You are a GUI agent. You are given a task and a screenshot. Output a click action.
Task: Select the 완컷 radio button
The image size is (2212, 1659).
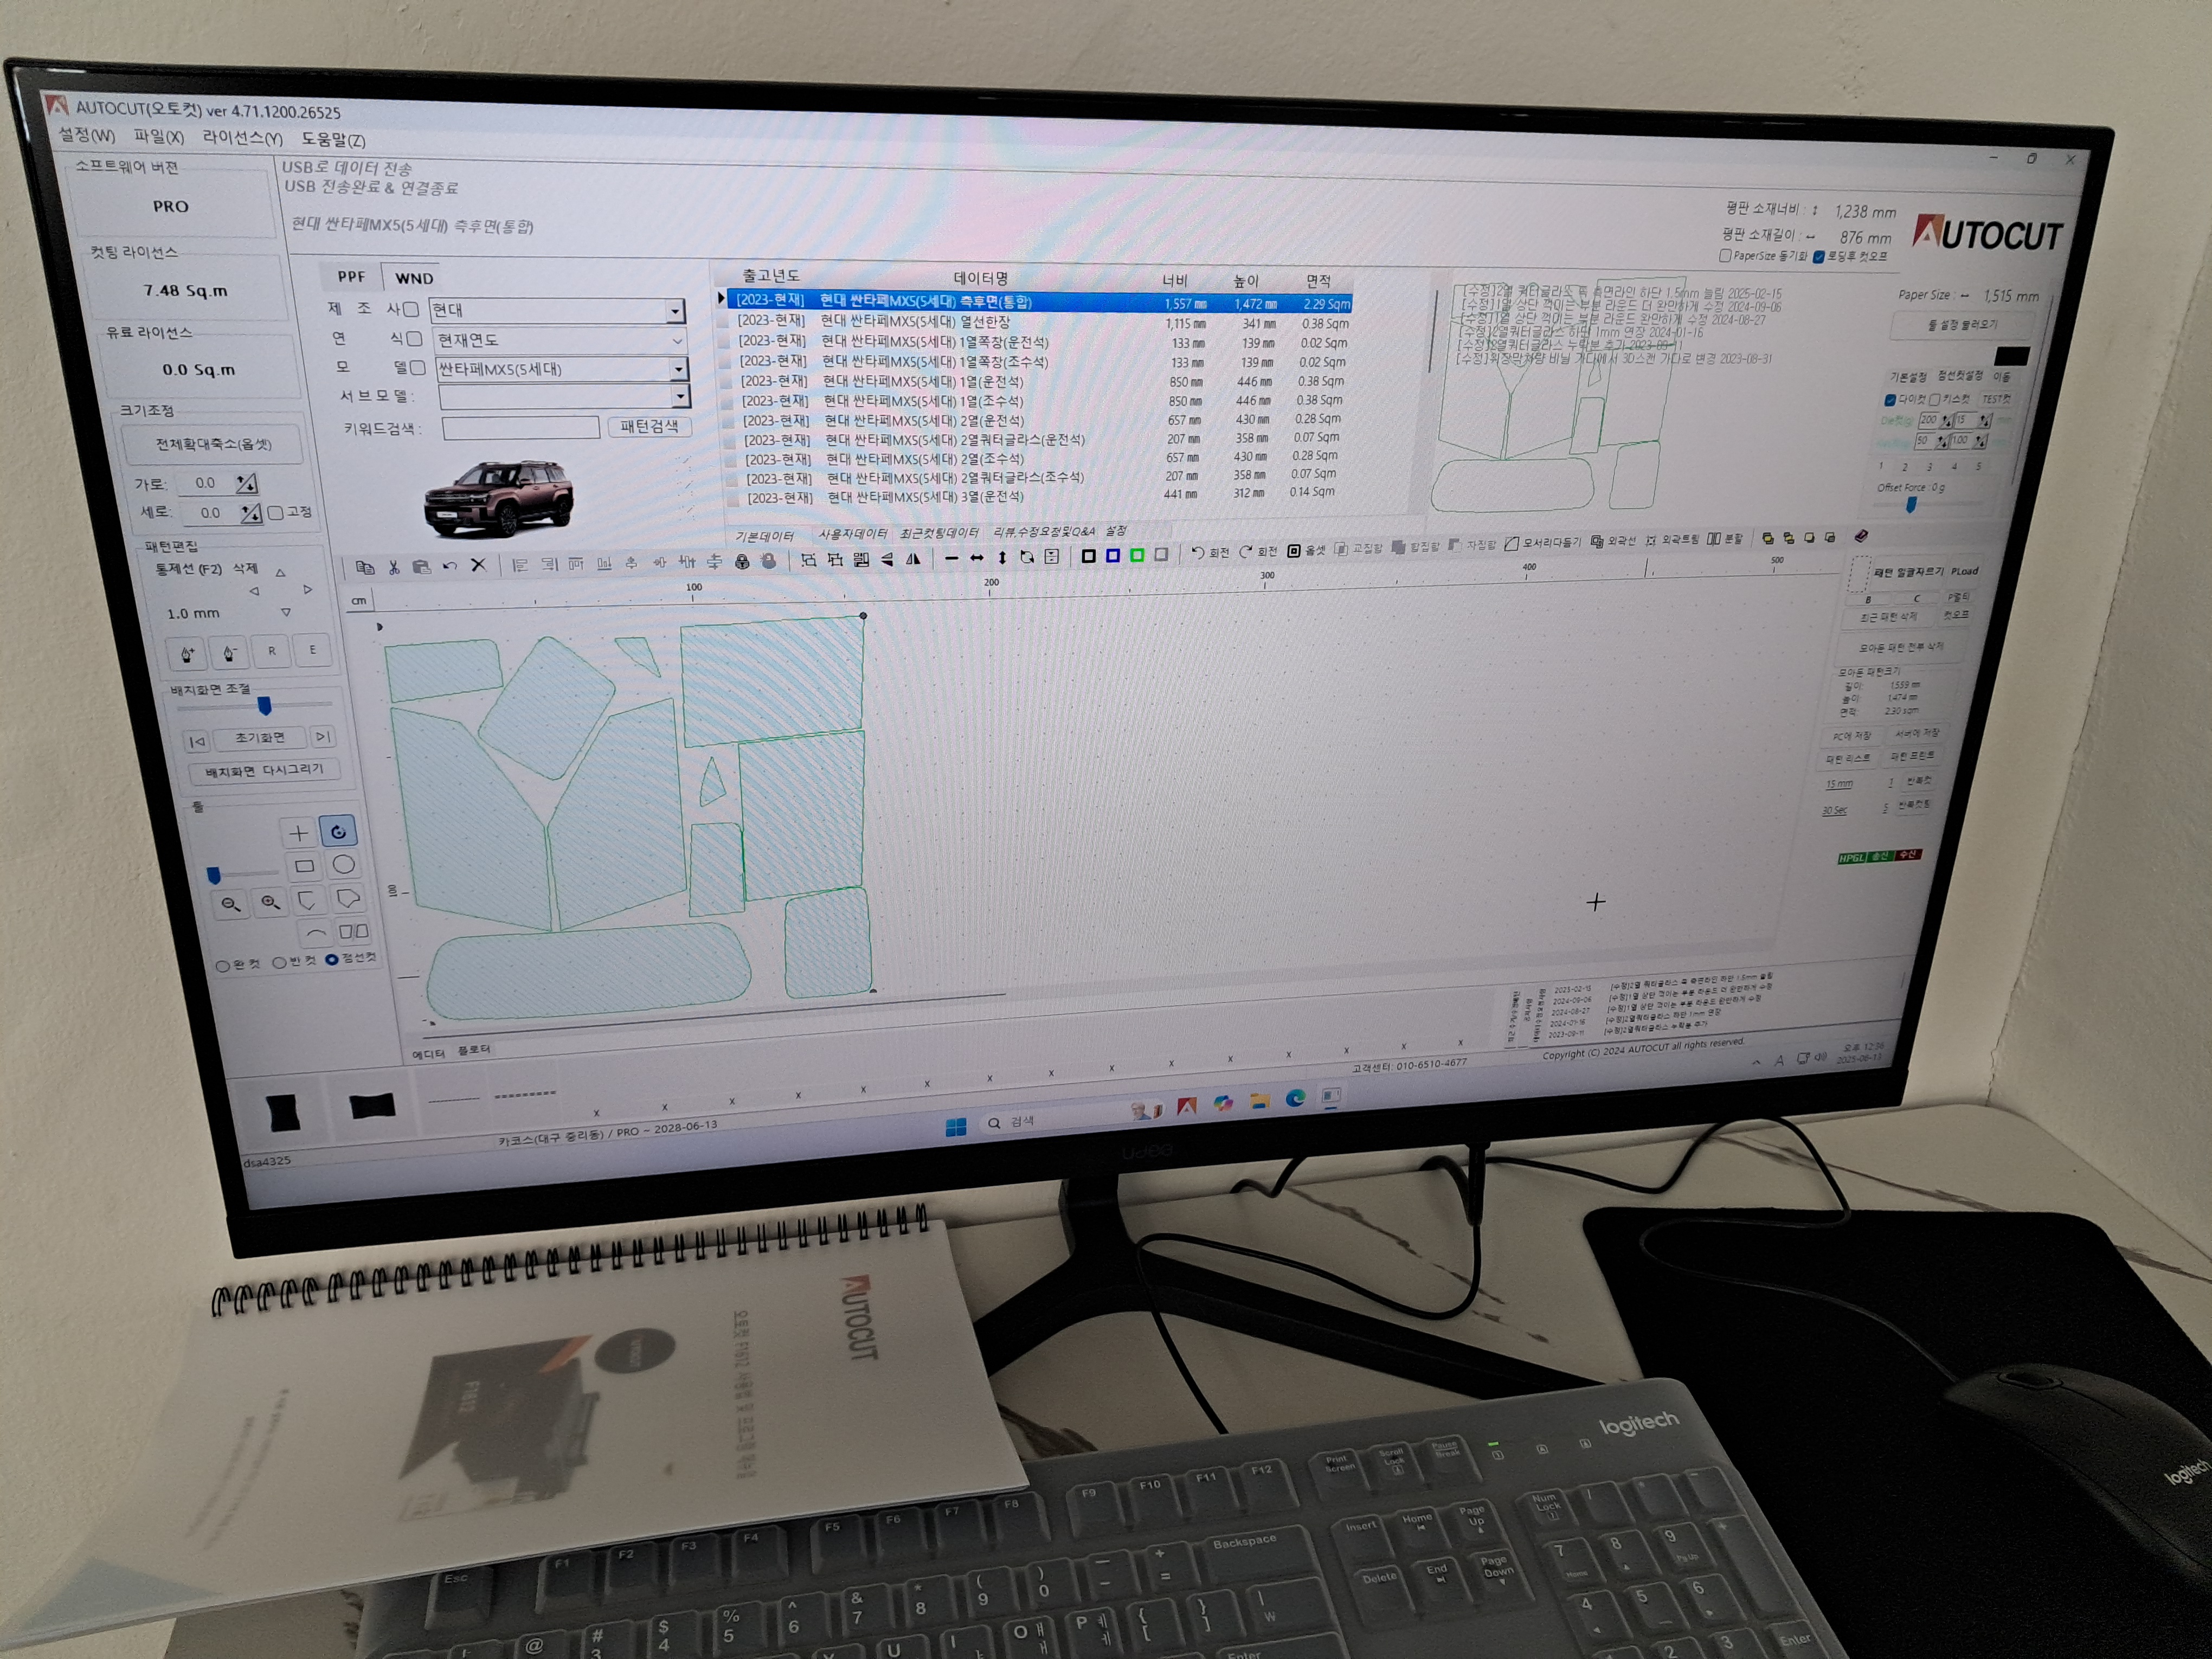222,966
